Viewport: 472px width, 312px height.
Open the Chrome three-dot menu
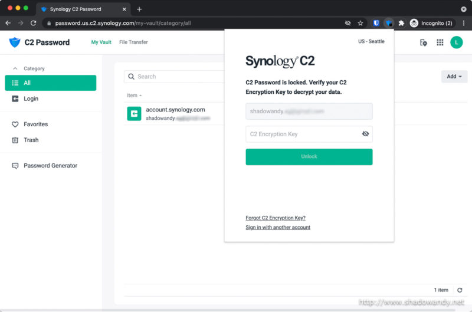464,23
